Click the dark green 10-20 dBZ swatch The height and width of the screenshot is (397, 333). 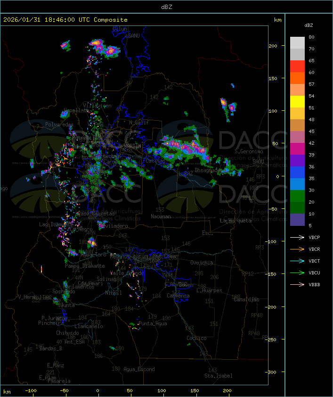pos(297,208)
